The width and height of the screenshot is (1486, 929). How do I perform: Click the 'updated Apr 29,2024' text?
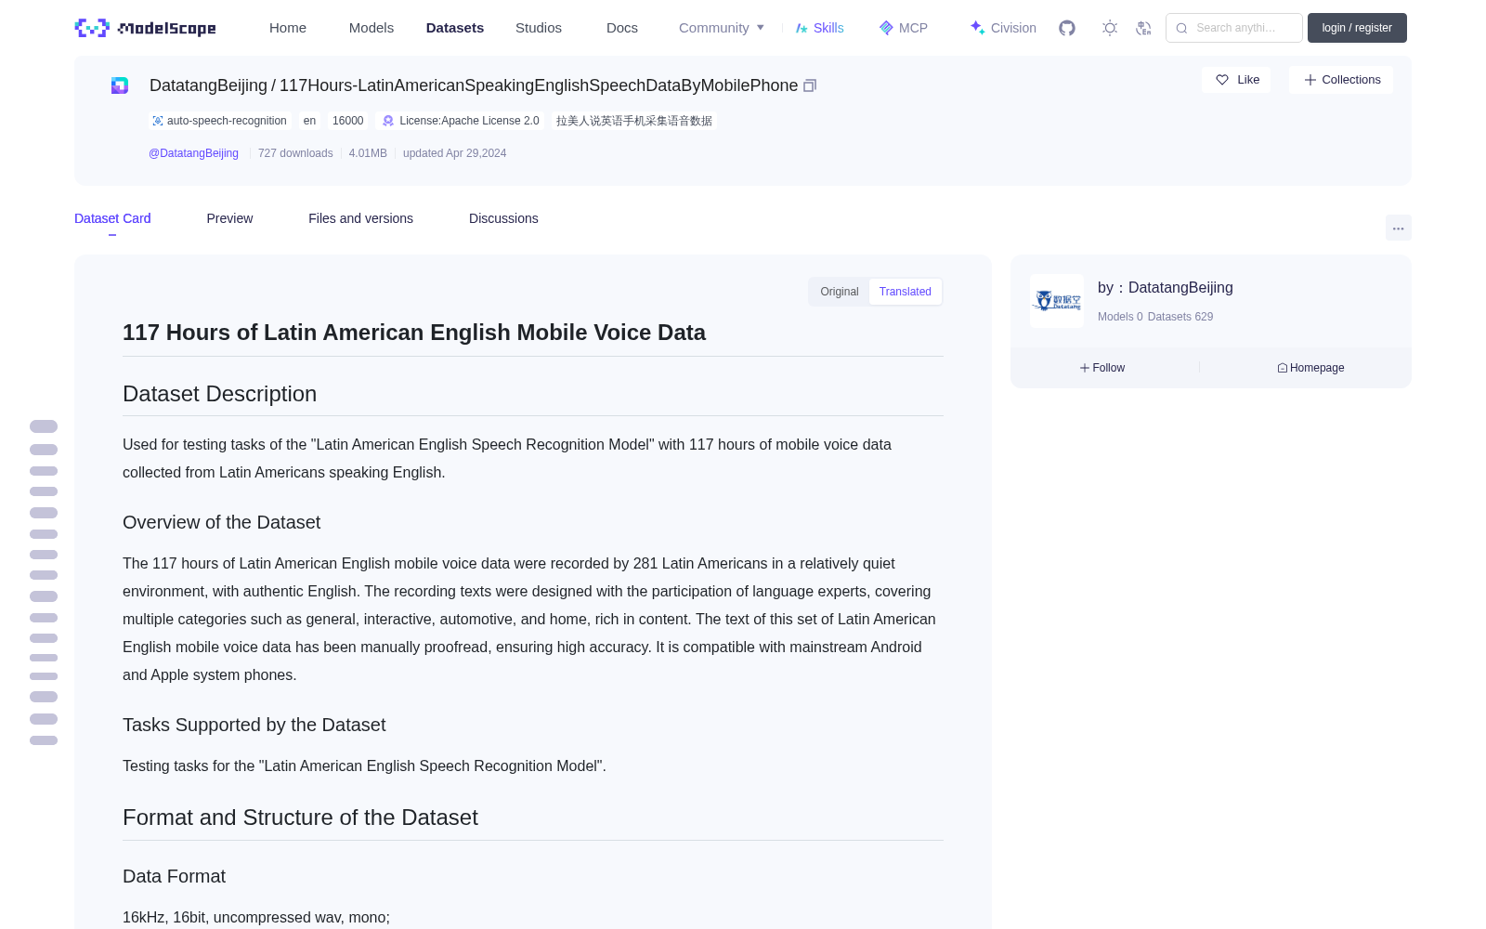[455, 153]
